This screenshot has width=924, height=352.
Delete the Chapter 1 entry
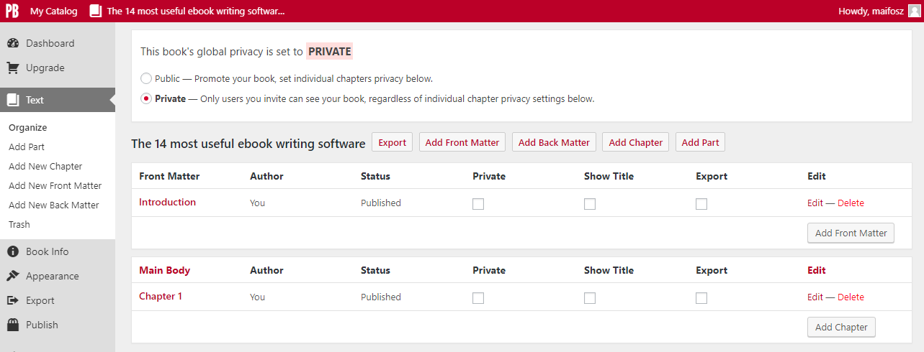851,297
